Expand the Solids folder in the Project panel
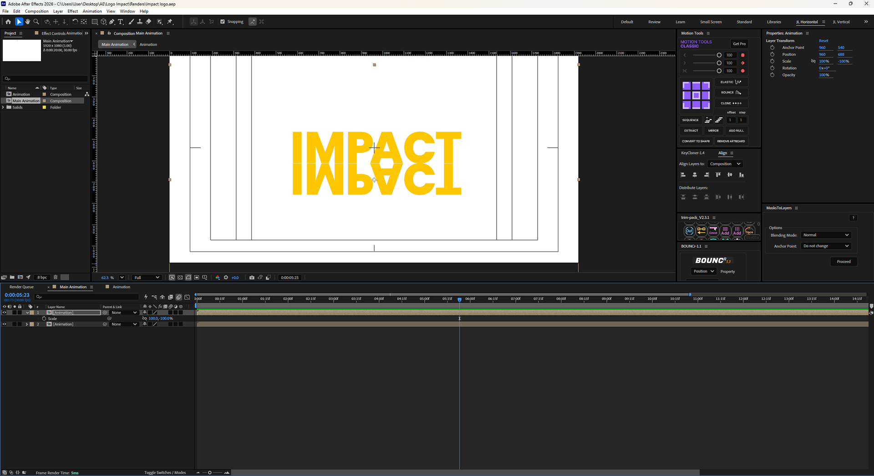Viewport: 874px width, 476px height. tap(4, 107)
